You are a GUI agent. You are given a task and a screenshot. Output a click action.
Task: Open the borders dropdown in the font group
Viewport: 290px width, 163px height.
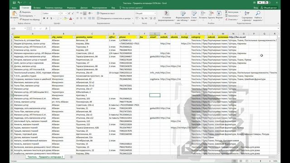[x=60, y=18]
